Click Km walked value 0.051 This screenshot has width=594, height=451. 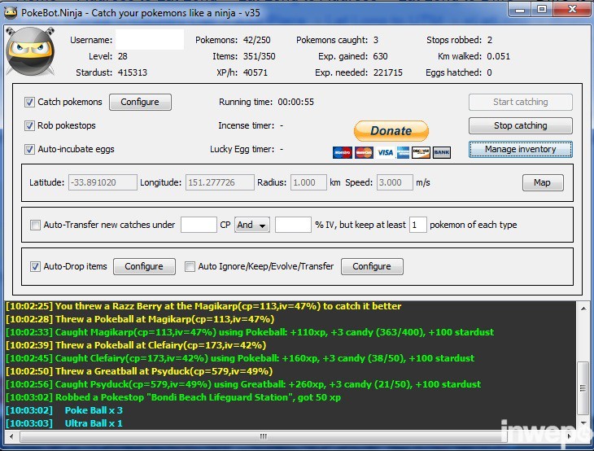tap(499, 56)
